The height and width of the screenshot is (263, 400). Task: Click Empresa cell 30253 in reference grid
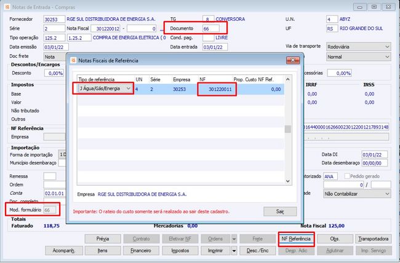[x=179, y=89]
